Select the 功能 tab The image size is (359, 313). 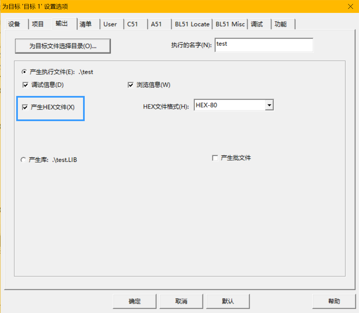280,24
